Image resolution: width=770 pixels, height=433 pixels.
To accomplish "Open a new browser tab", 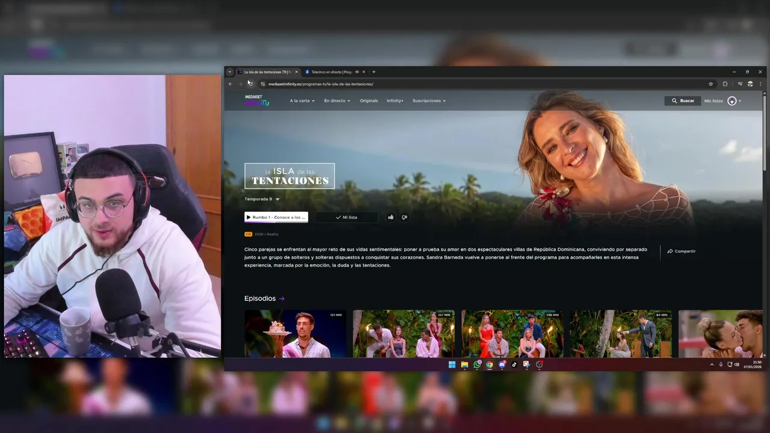I will click(x=374, y=72).
